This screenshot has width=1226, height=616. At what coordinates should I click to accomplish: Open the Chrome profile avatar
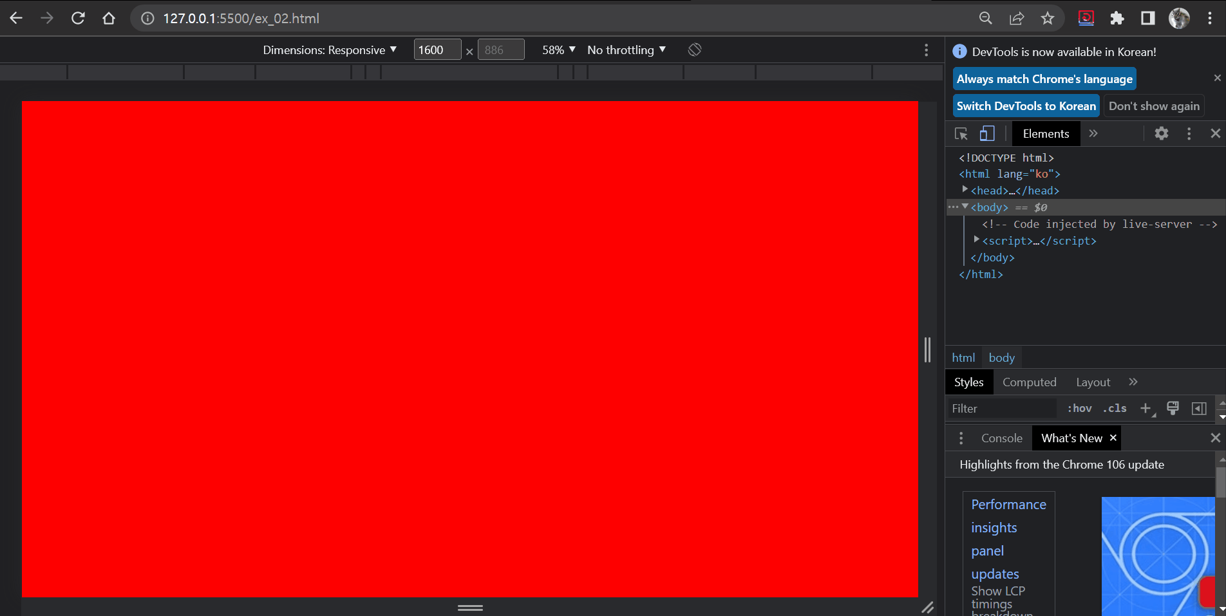tap(1179, 19)
